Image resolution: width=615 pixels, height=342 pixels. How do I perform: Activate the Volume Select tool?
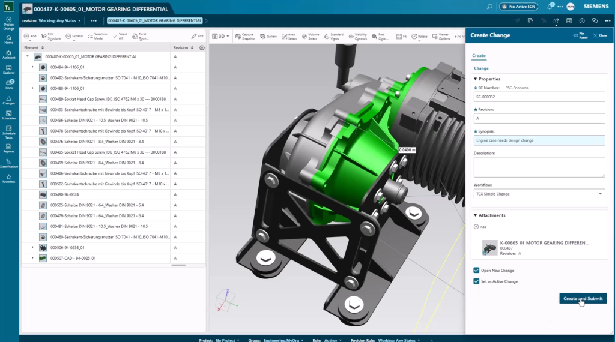click(x=311, y=37)
